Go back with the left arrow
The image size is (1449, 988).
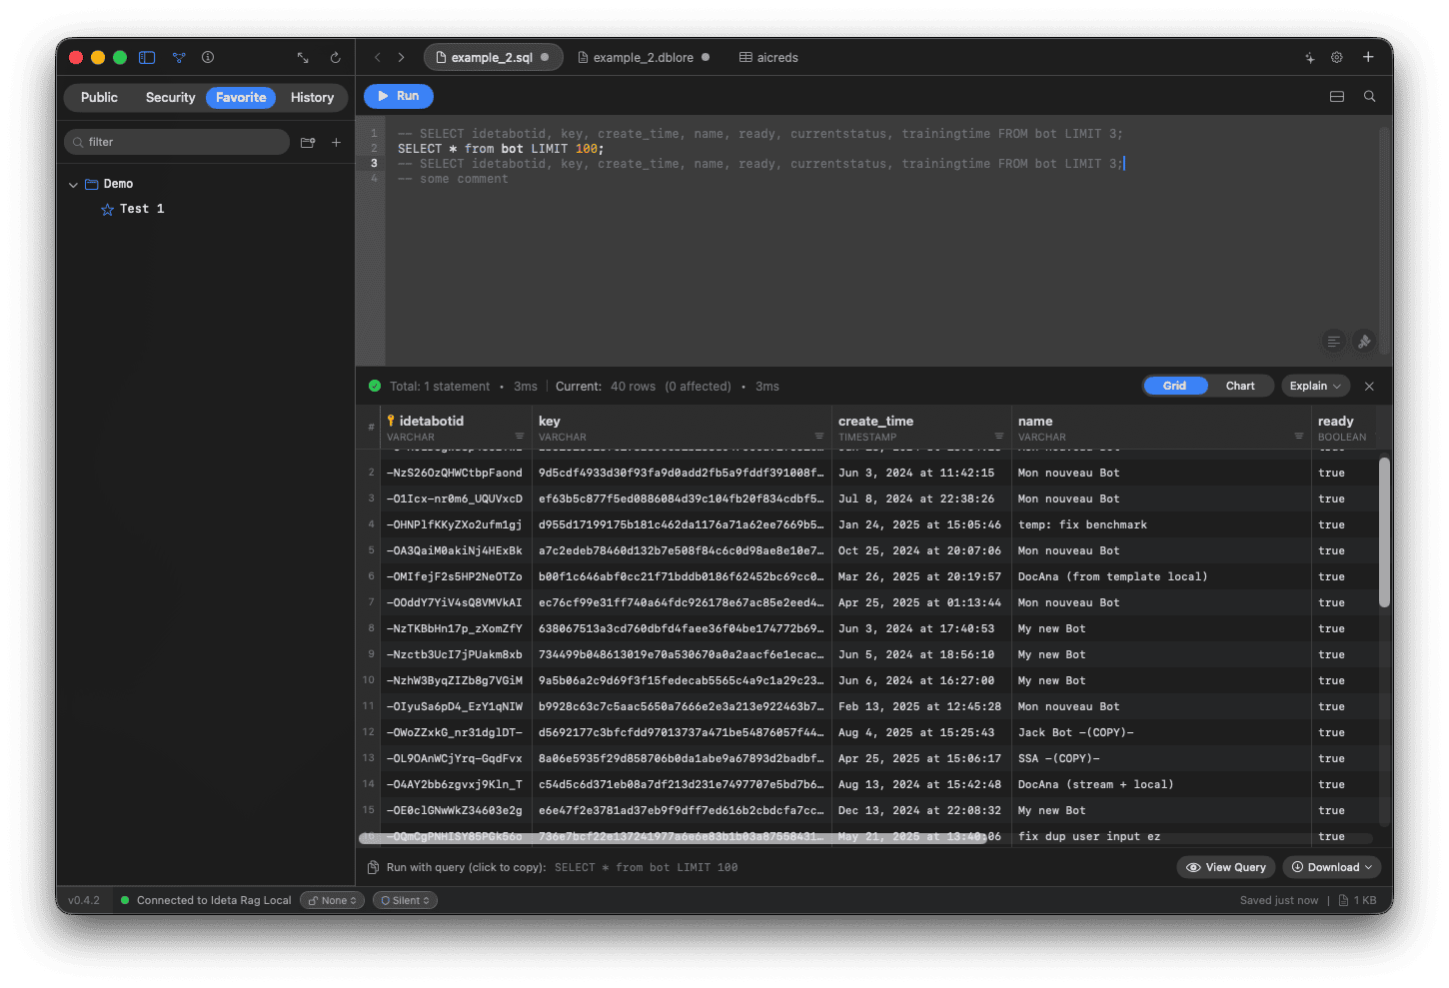[x=378, y=58]
